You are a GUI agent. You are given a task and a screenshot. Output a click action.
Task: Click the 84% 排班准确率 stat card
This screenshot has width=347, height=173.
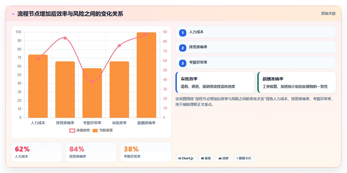(91, 152)
